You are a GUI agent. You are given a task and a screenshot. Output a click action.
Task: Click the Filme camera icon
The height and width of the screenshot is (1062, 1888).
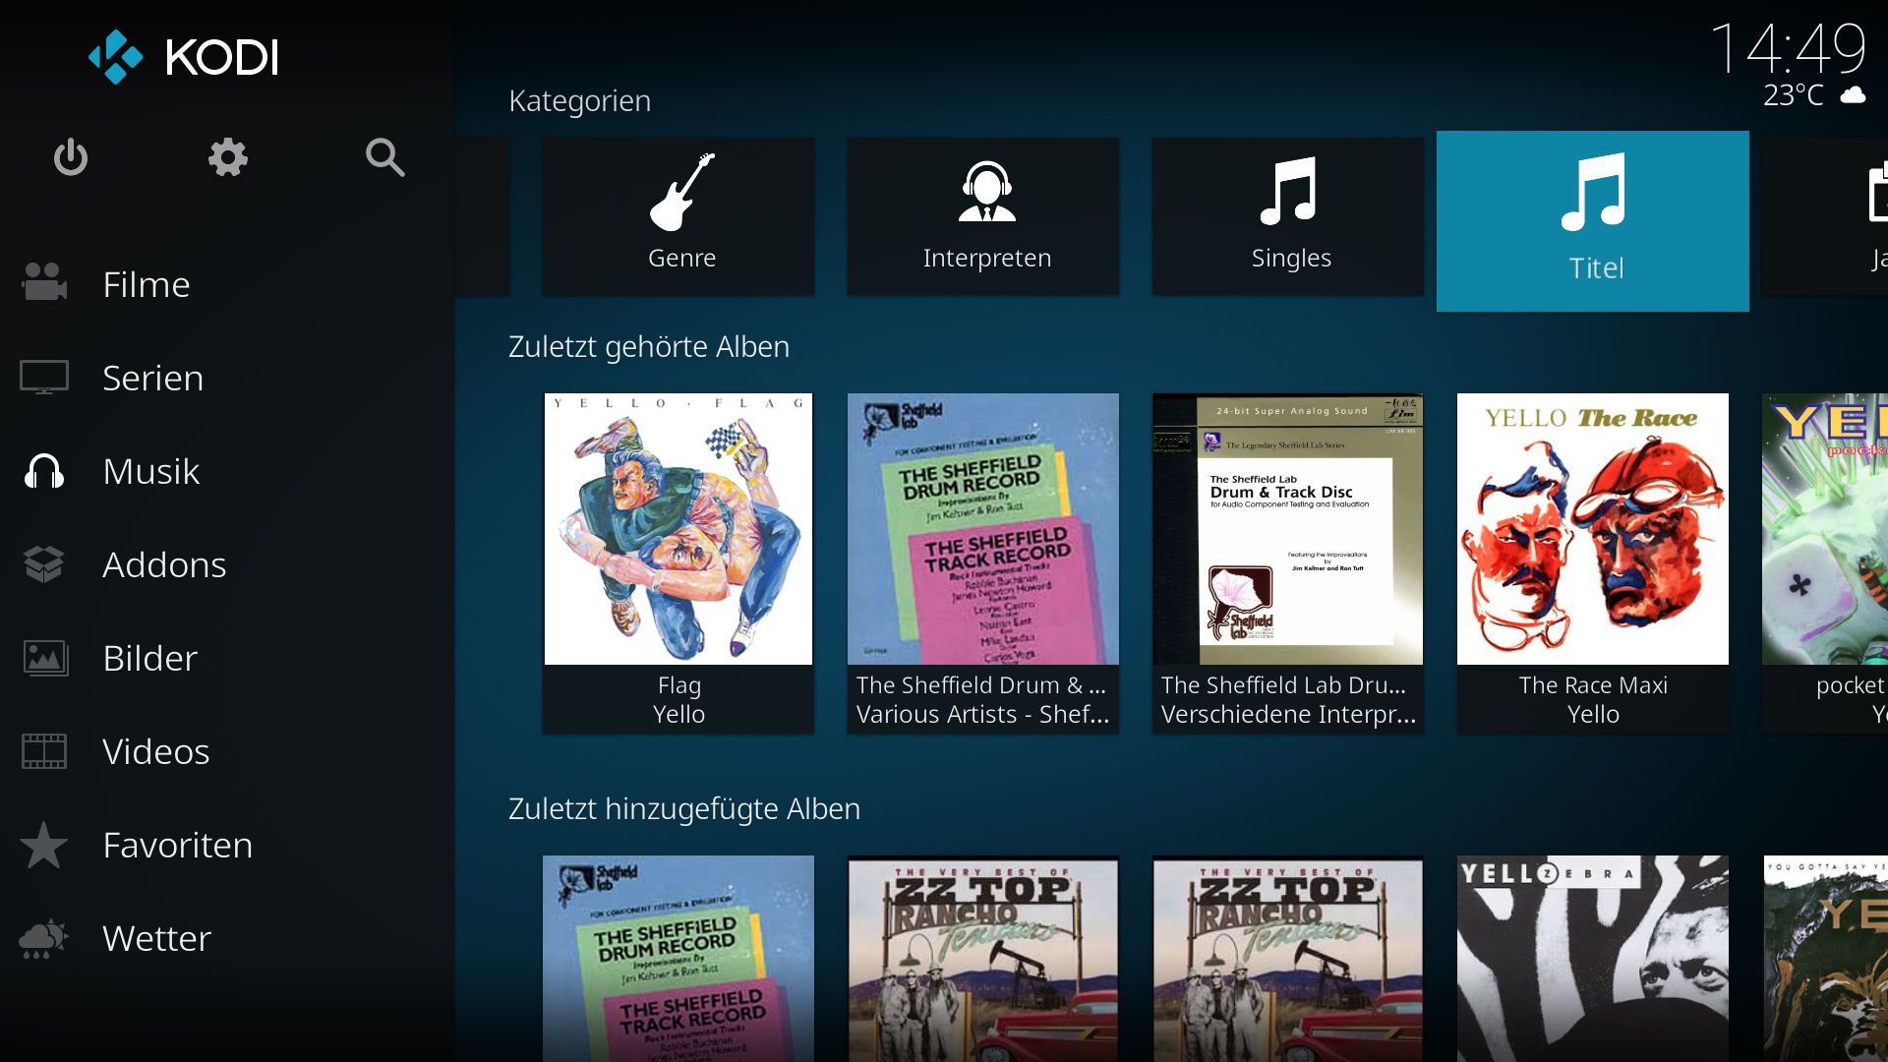point(44,283)
